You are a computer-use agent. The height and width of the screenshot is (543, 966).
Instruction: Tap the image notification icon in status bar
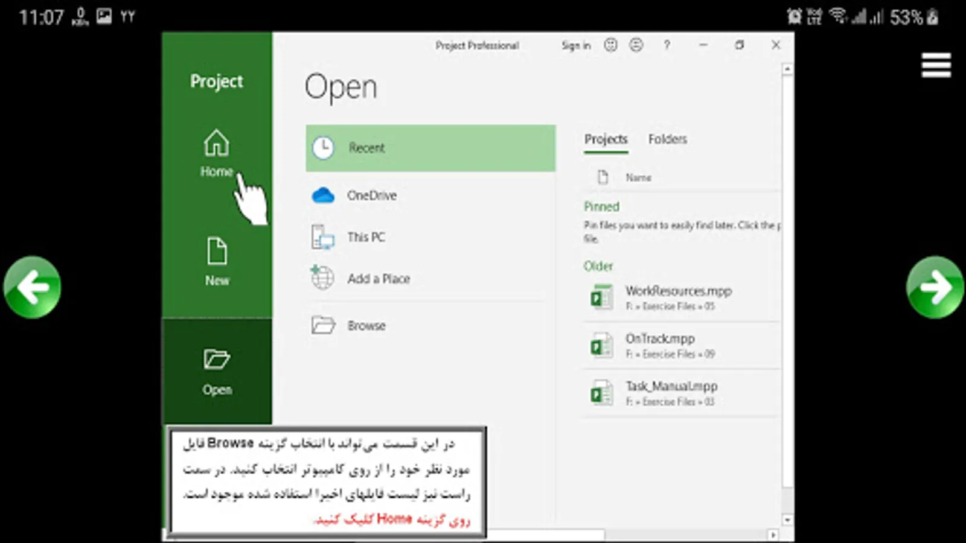(x=104, y=16)
